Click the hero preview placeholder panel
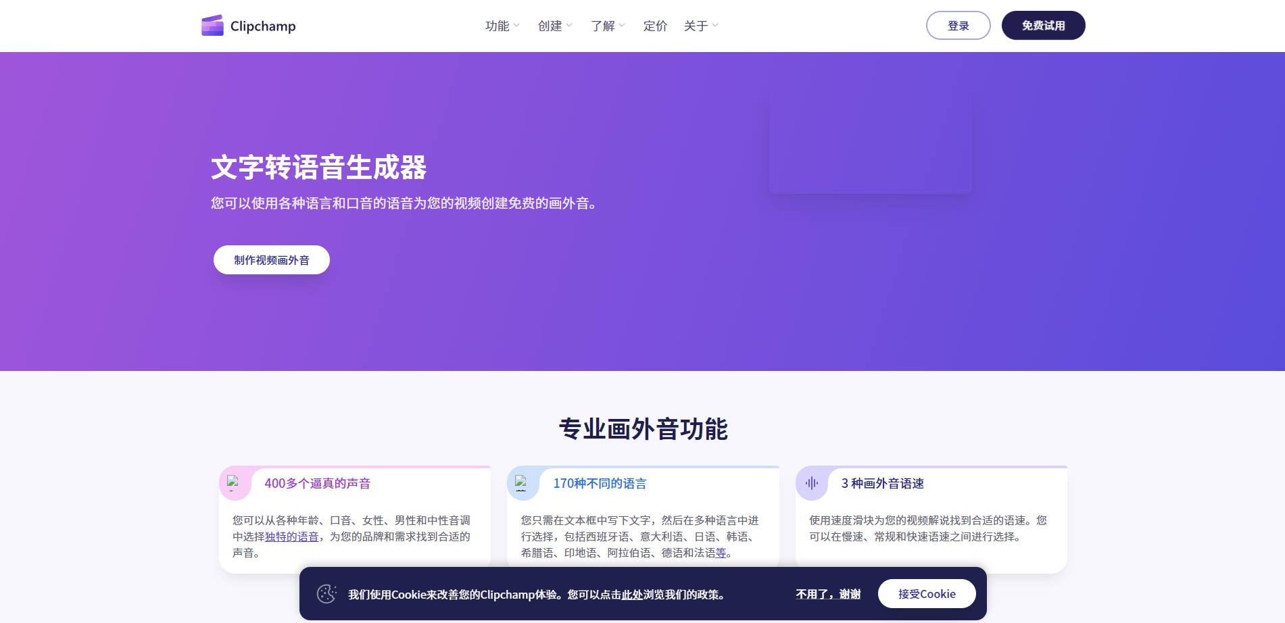Image resolution: width=1285 pixels, height=623 pixels. point(870,143)
